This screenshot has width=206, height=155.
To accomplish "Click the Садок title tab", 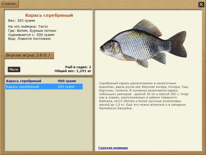I will pos(9,4).
